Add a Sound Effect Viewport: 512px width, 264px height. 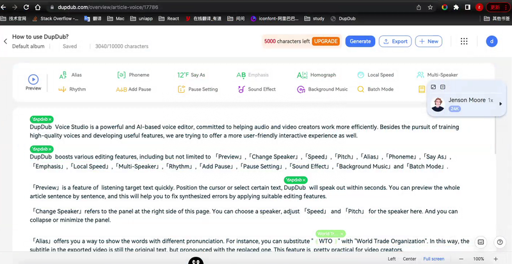coord(257,89)
